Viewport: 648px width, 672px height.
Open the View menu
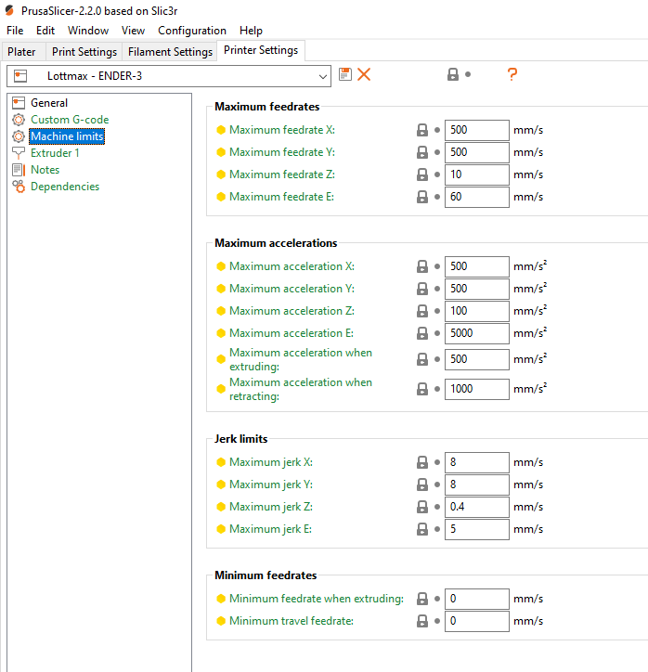[133, 31]
